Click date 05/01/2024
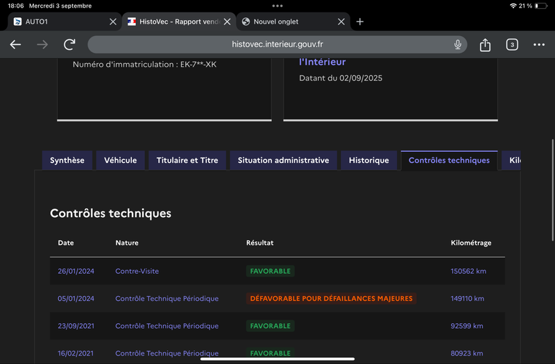 point(76,298)
